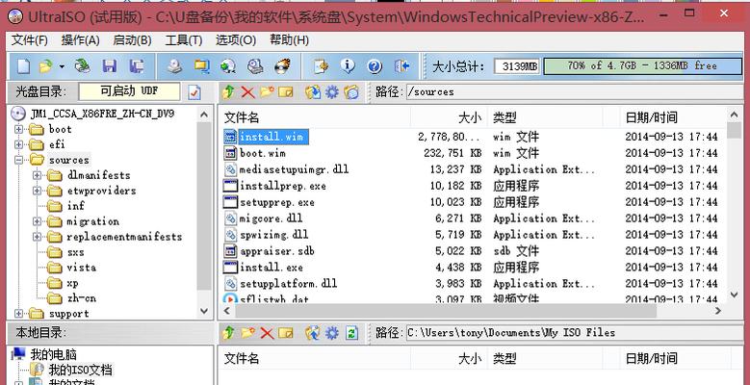750x385 pixels.
Task: Click Rename icon in local toolbar
Action: (x=286, y=333)
